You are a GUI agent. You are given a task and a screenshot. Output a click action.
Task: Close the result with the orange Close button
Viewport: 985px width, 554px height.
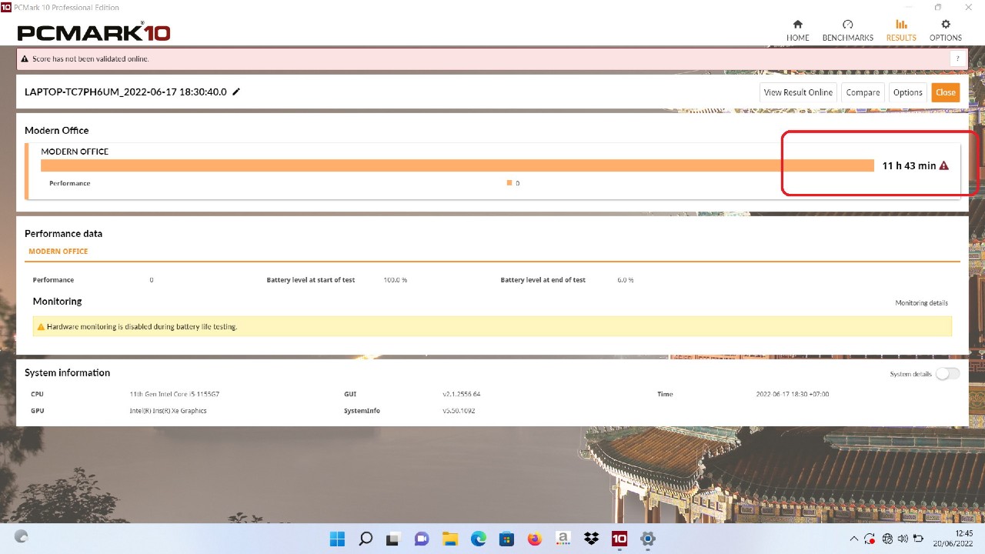tap(946, 92)
